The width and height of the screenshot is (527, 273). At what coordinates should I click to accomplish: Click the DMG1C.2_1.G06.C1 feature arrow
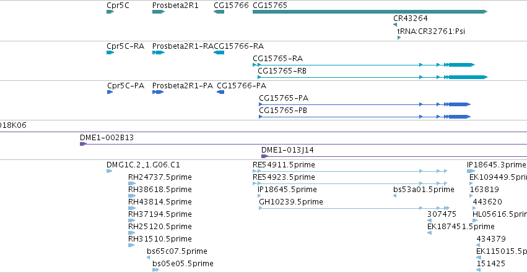click(109, 171)
